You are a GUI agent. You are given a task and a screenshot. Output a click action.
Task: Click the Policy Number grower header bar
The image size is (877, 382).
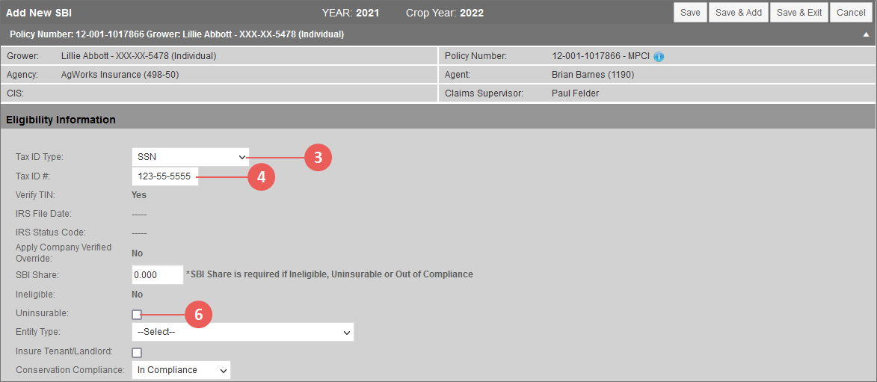[438, 34]
